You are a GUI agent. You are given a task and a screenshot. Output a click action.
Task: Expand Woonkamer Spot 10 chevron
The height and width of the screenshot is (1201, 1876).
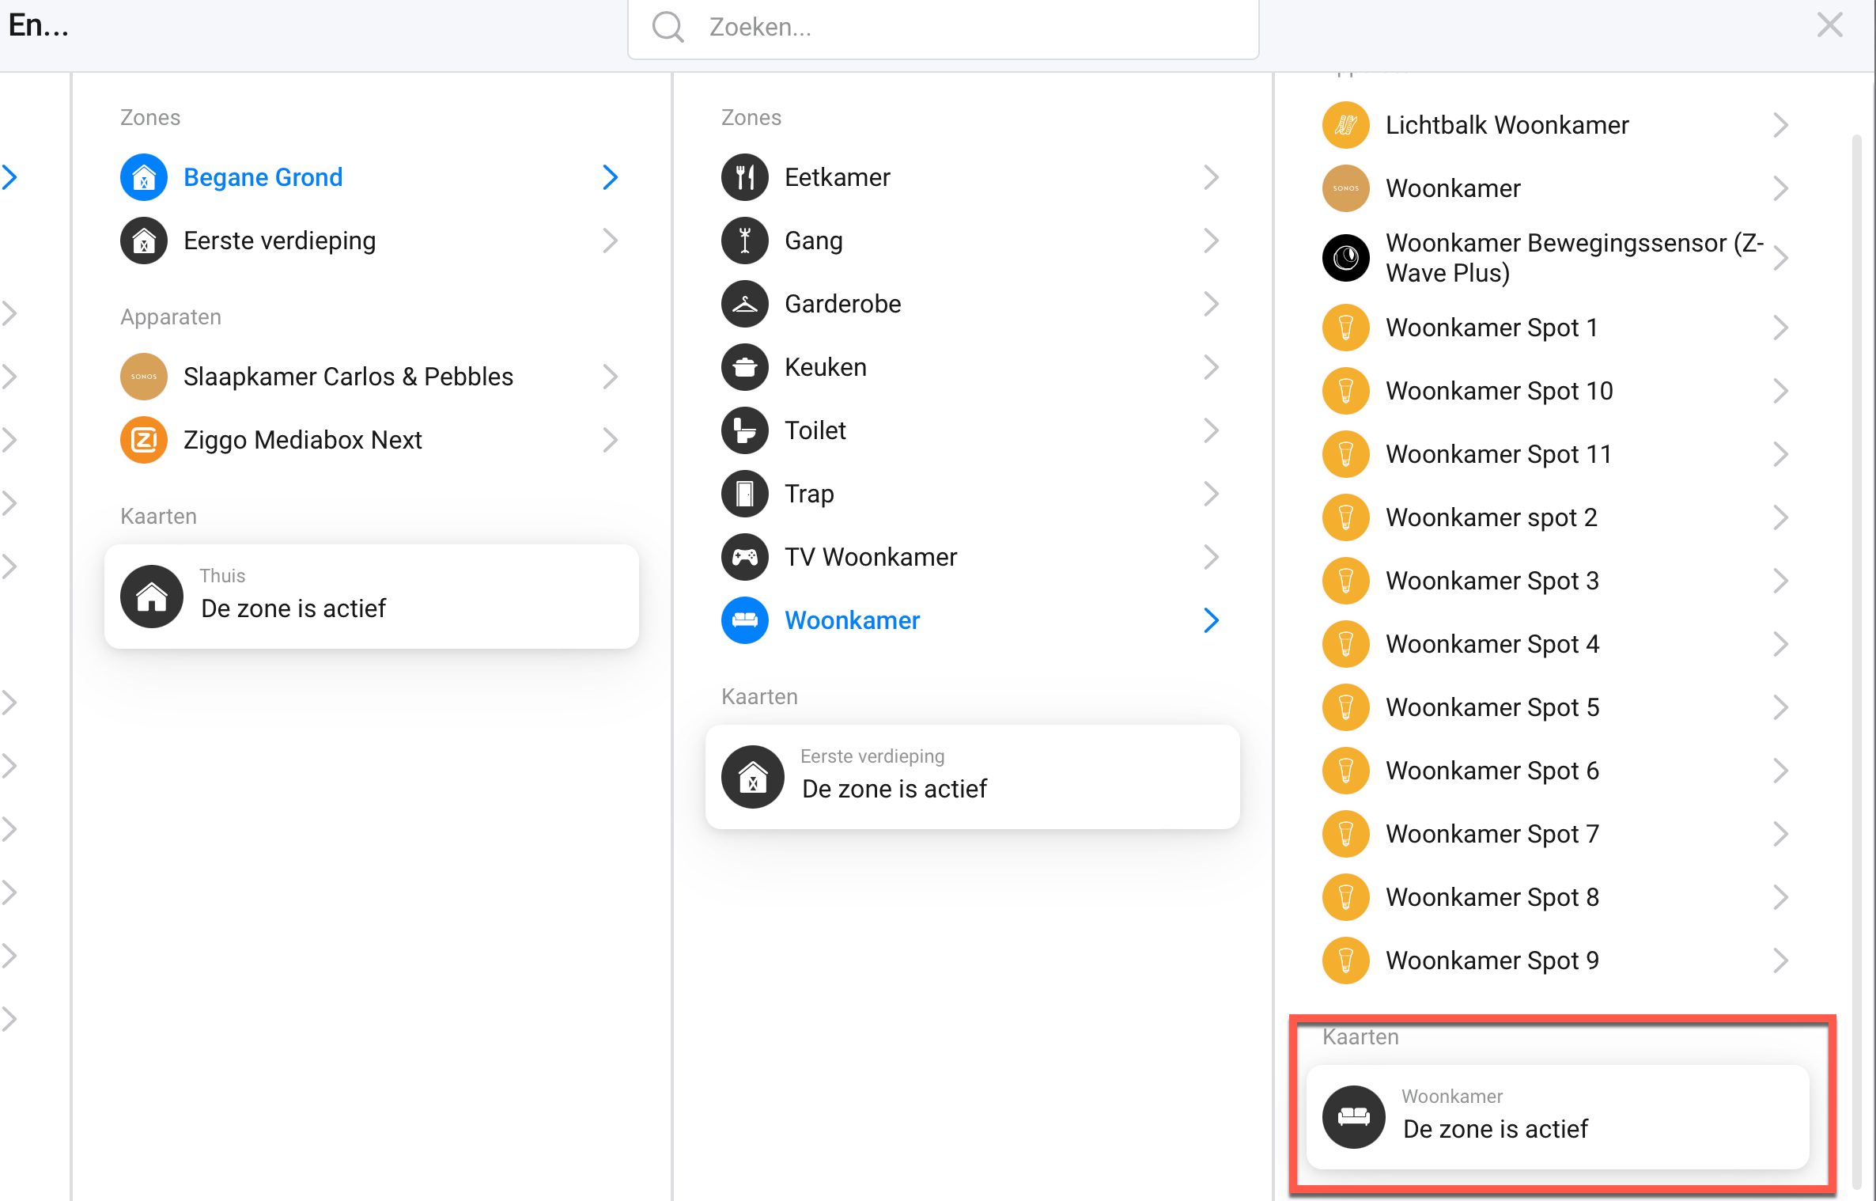[1780, 391]
